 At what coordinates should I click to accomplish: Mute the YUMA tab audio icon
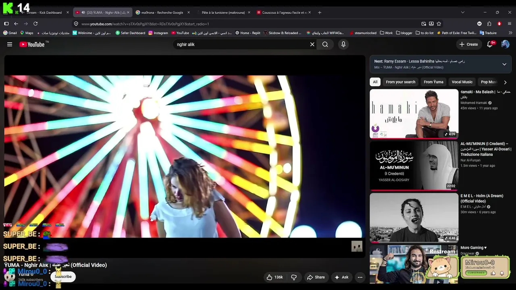coord(83,12)
